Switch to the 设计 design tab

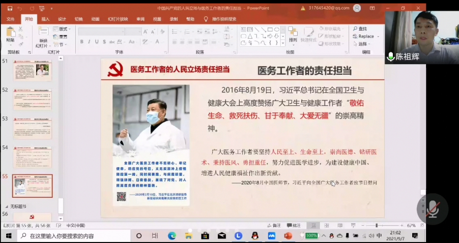62,19
